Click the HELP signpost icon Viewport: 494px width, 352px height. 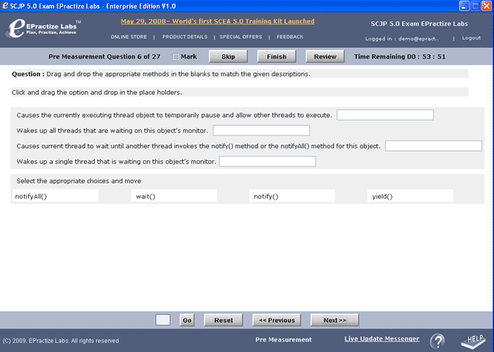coord(474,340)
